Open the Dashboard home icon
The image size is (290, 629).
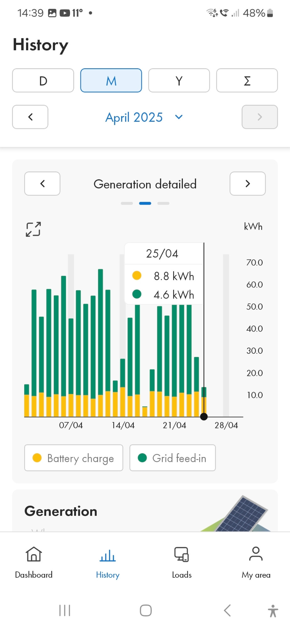(34, 554)
